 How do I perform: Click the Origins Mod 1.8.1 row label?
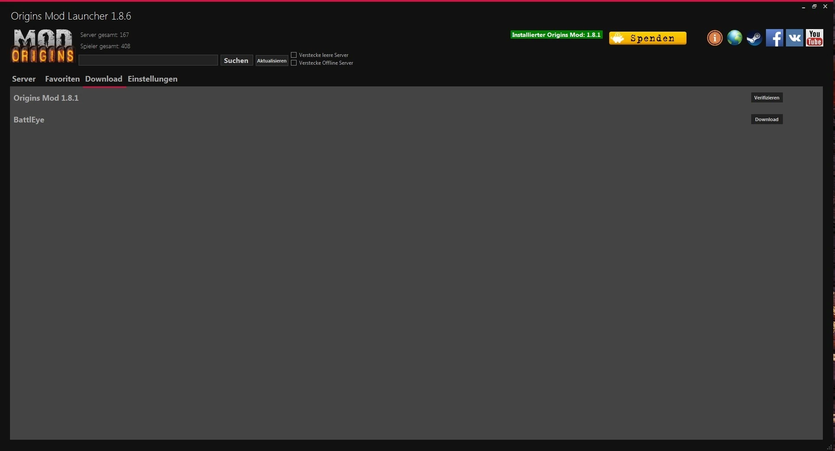(x=46, y=98)
